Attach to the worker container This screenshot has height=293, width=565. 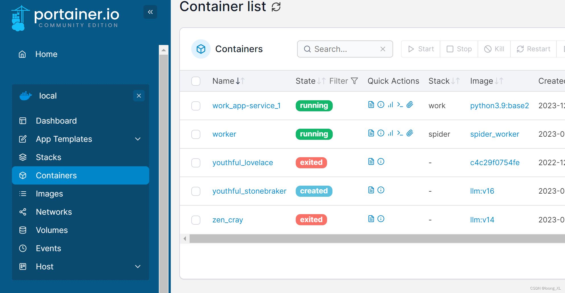[x=410, y=133]
